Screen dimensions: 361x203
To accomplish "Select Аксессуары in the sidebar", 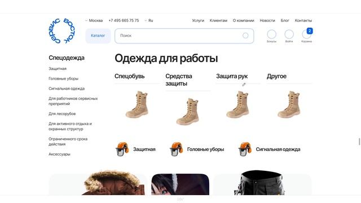I will click(59, 154).
